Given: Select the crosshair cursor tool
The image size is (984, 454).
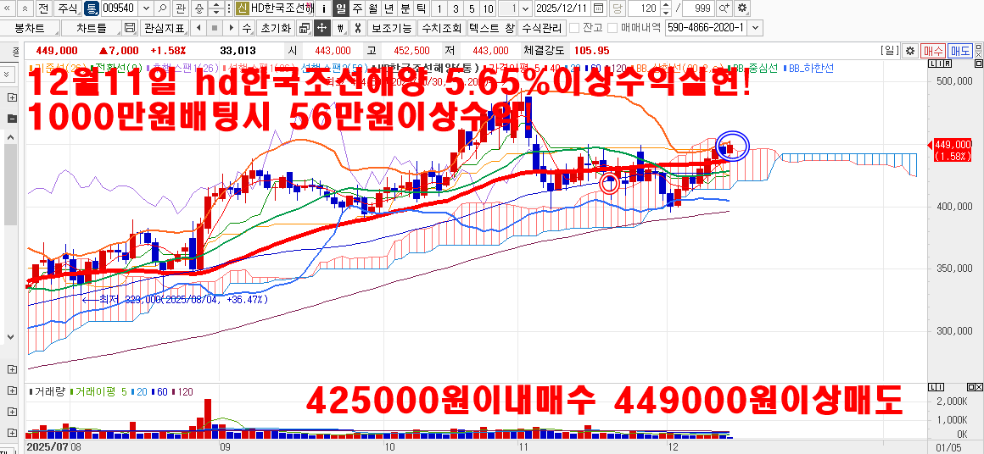Looking at the screenshot, I should click(321, 28).
